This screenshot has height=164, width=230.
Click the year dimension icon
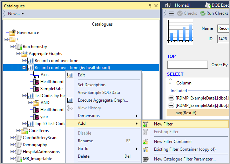(36, 117)
